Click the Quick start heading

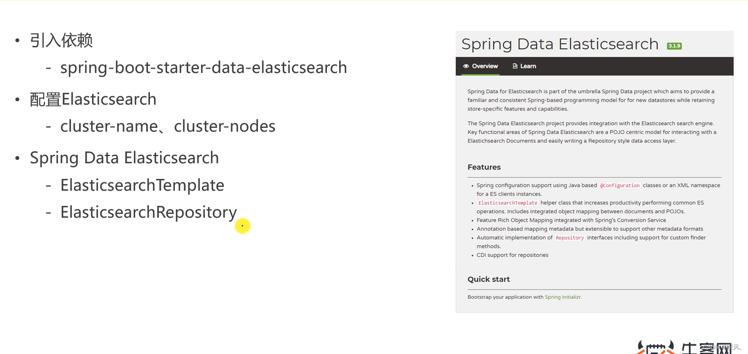coord(489,279)
